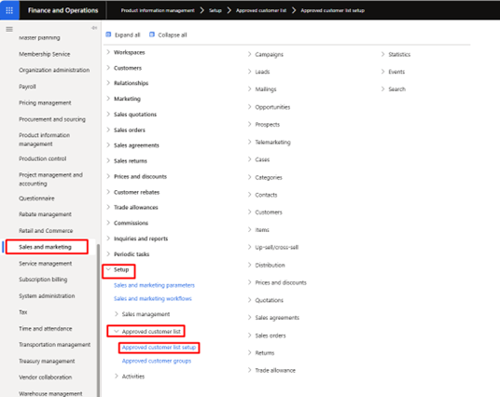Select Subscription billing module
Screen dimensions: 500x397
[43, 280]
